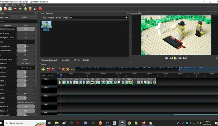Screen dimensions: 218x126
Task: Open the scale dropdown set to Meilleur ajustement
Action: 26,102
